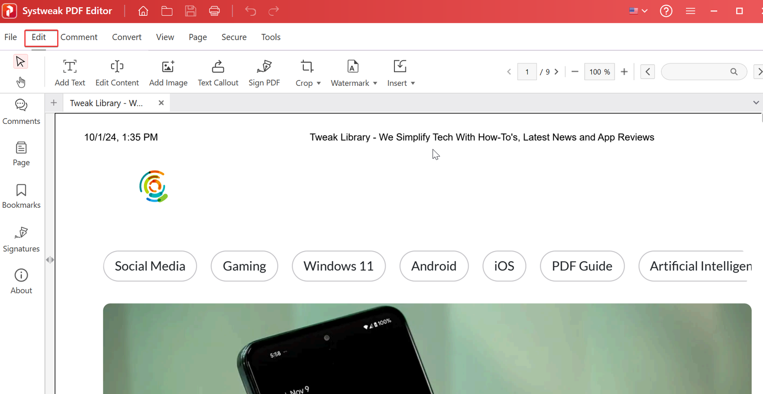
Task: Zoom in with the plus button
Action: 624,72
